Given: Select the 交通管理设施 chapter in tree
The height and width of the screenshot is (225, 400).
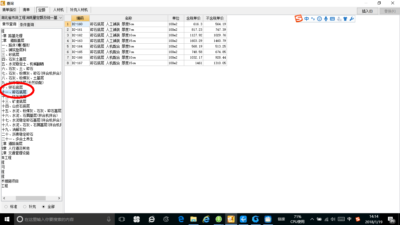Looking at the screenshot, I should pos(16,153).
